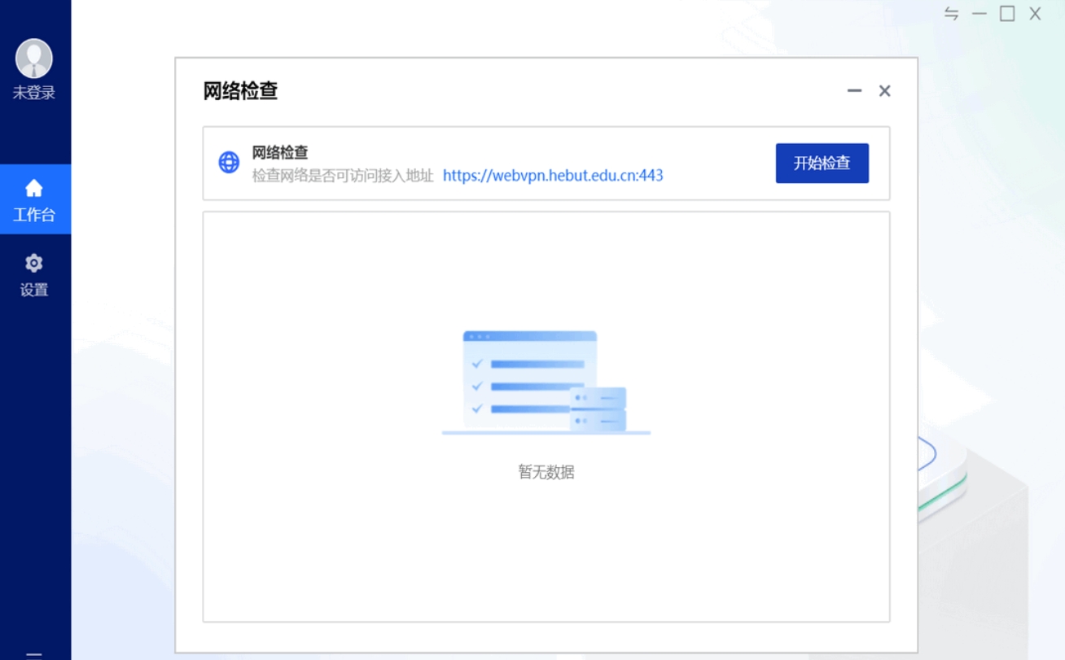Switch to the 工作台 sidebar tab

pyautogui.click(x=33, y=199)
